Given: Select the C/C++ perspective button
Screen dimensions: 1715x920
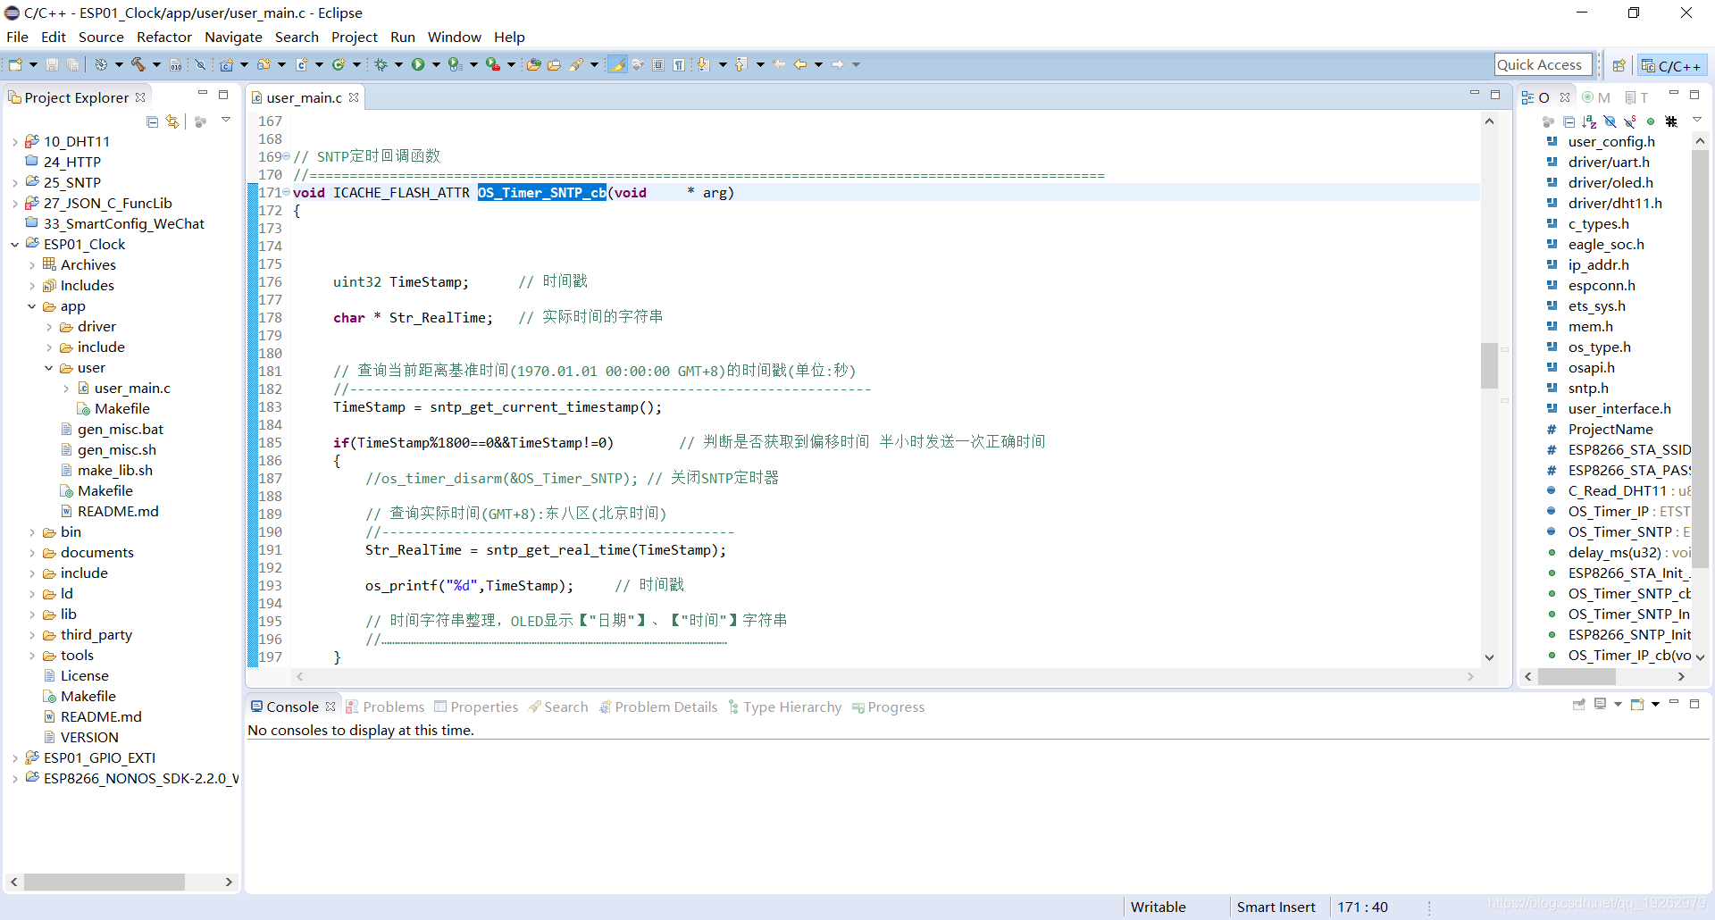Looking at the screenshot, I should pos(1673,65).
